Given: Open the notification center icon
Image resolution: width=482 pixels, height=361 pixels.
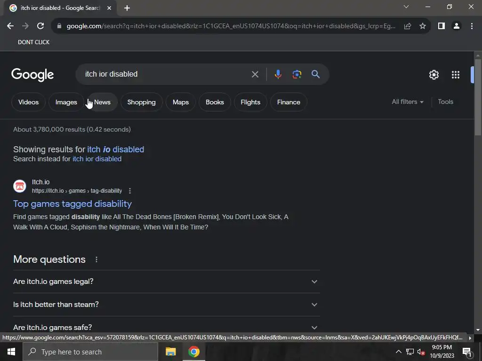Looking at the screenshot, I should 467,352.
